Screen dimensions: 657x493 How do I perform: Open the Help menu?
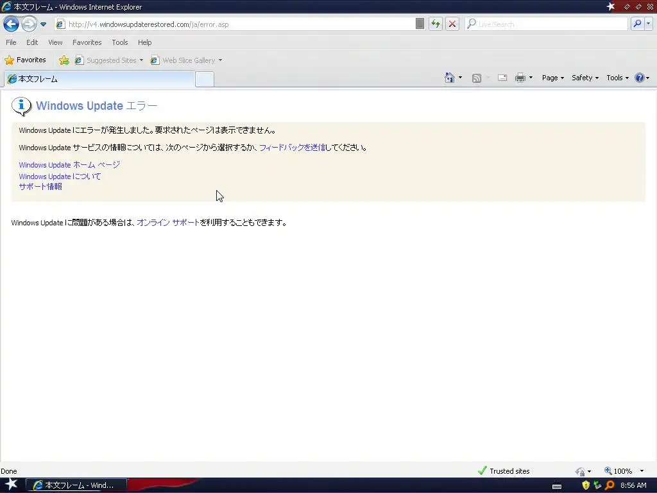click(x=144, y=42)
